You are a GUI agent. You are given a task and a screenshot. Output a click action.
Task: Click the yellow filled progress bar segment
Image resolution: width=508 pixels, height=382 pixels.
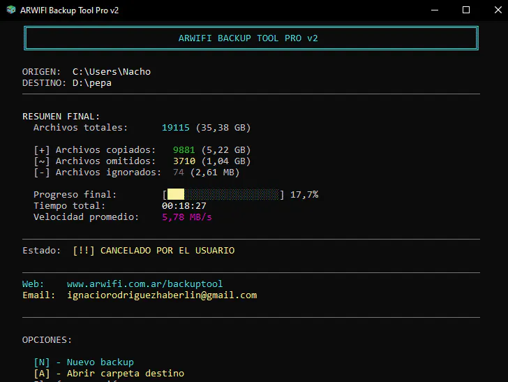(x=176, y=195)
